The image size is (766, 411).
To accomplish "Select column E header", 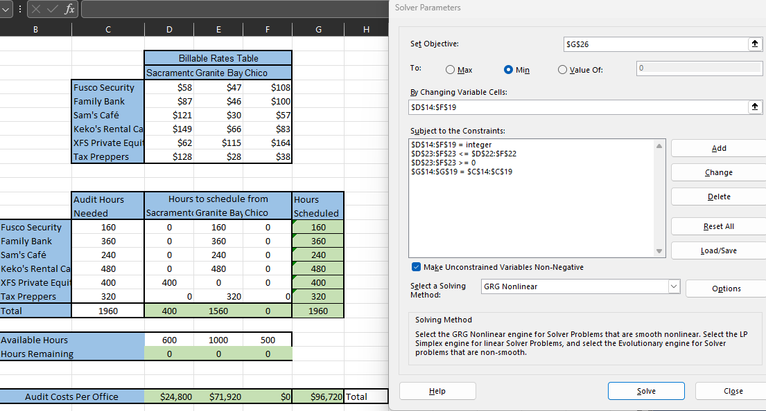I will (x=218, y=29).
